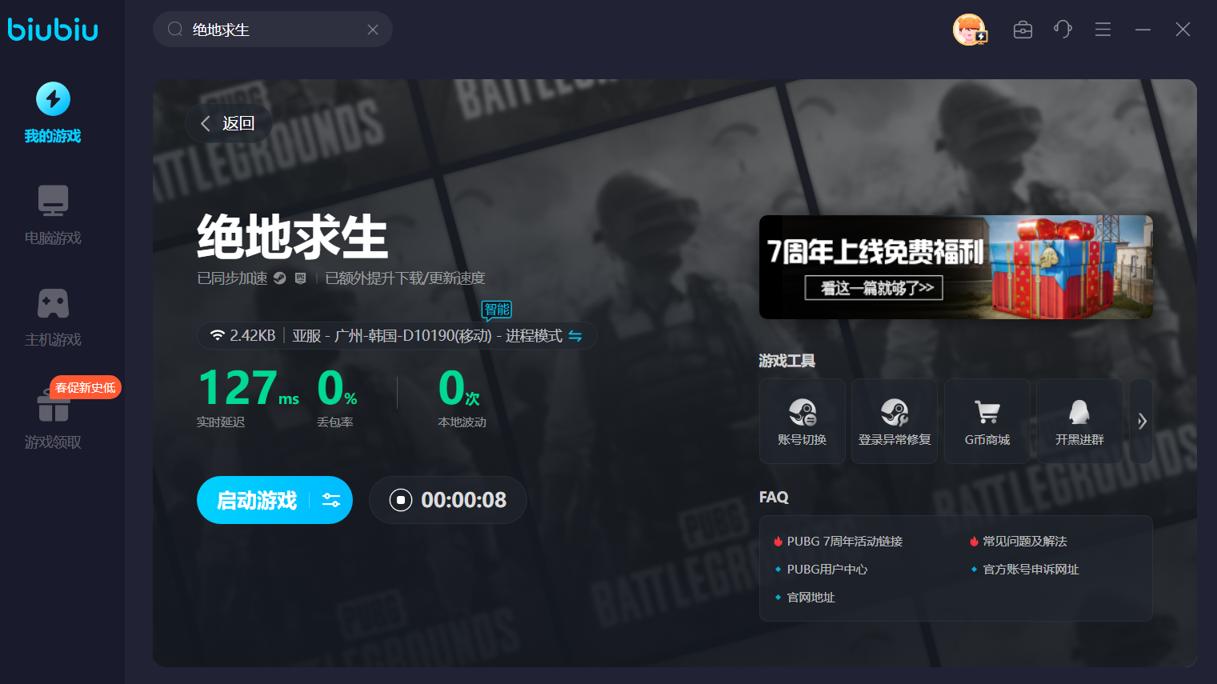Screen dimensions: 1217x684
Task: Open launch settings sliders icon
Action: pyautogui.click(x=331, y=500)
